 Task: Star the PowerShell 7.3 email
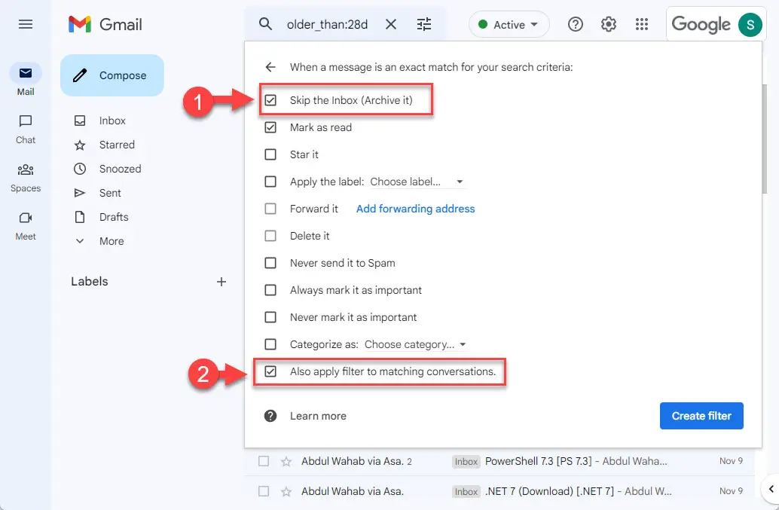click(286, 461)
